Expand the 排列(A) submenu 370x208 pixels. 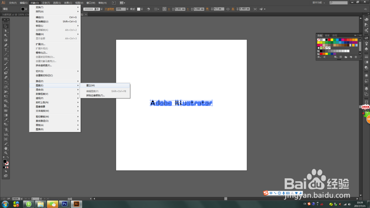55,11
